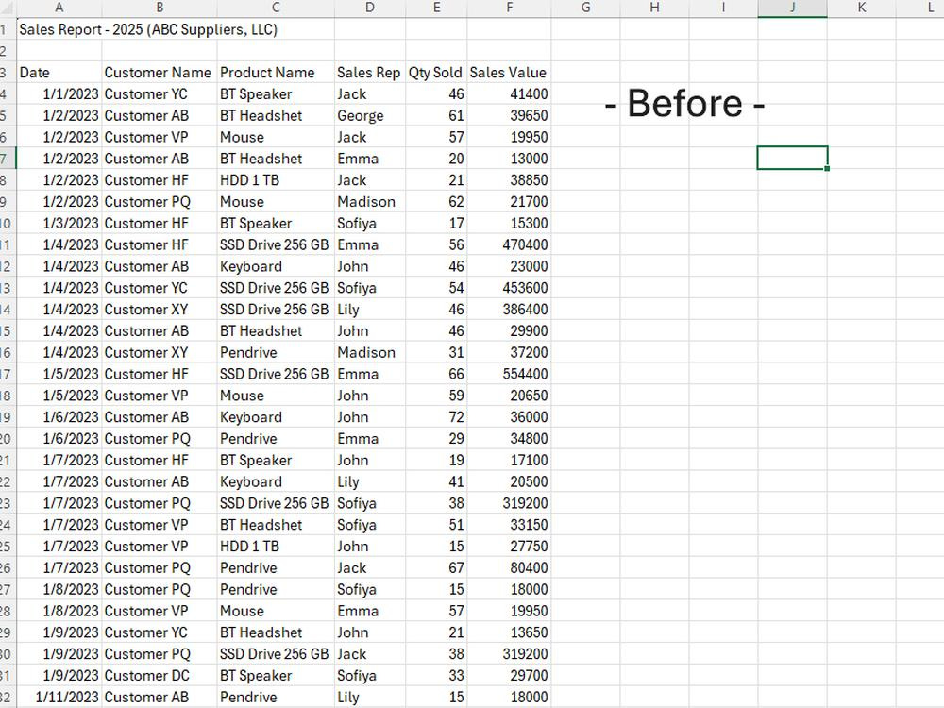Click the selected empty cell J7
Viewport: 944px width, 708px height.
[792, 159]
